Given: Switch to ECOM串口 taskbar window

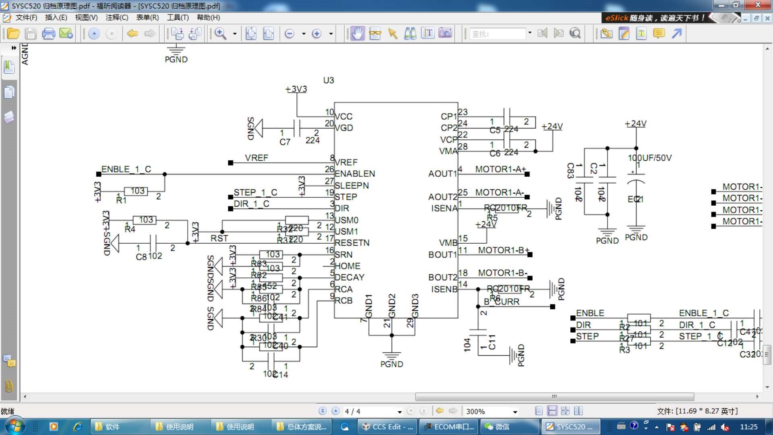Looking at the screenshot, I should click(x=449, y=427).
